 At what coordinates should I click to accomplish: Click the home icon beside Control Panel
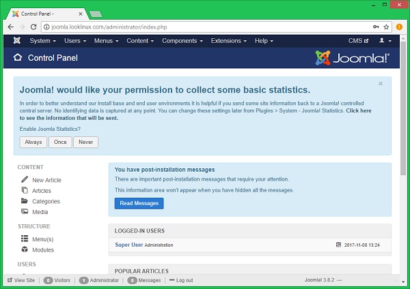[18, 57]
